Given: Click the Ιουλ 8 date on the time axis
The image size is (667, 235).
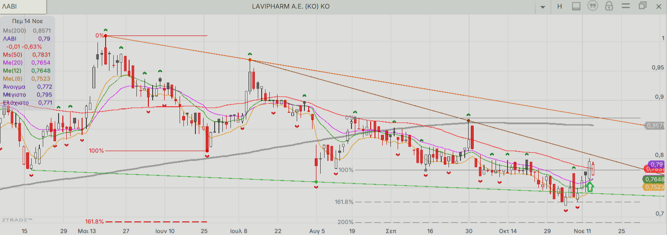Looking at the screenshot, I should click(x=239, y=231).
